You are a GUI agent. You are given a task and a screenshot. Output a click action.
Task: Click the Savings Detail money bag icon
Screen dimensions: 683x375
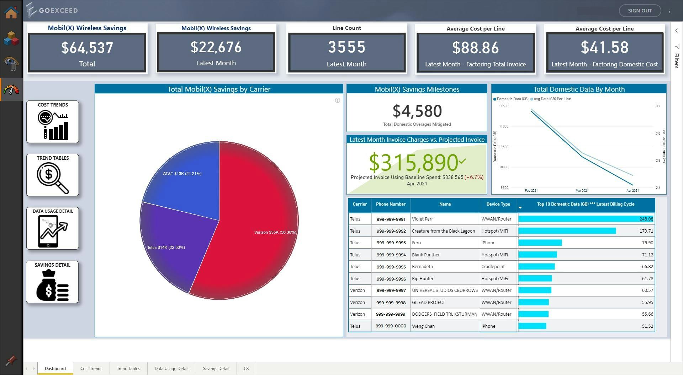pos(52,282)
